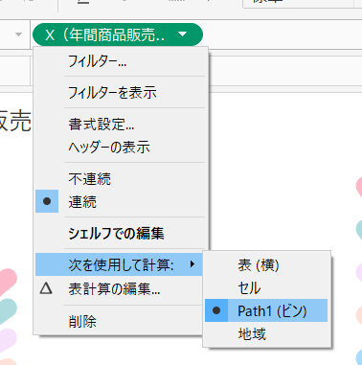Open the gray shelf dropdown arrow left of pill
The height and width of the screenshot is (365, 362).
click(x=18, y=34)
